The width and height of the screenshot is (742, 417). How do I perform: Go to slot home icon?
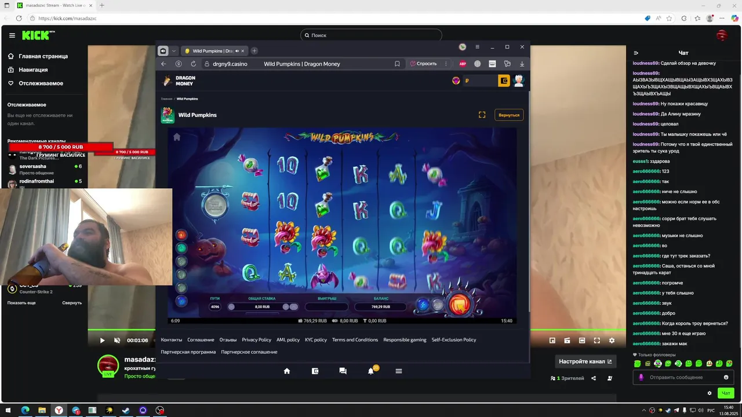[x=177, y=137]
